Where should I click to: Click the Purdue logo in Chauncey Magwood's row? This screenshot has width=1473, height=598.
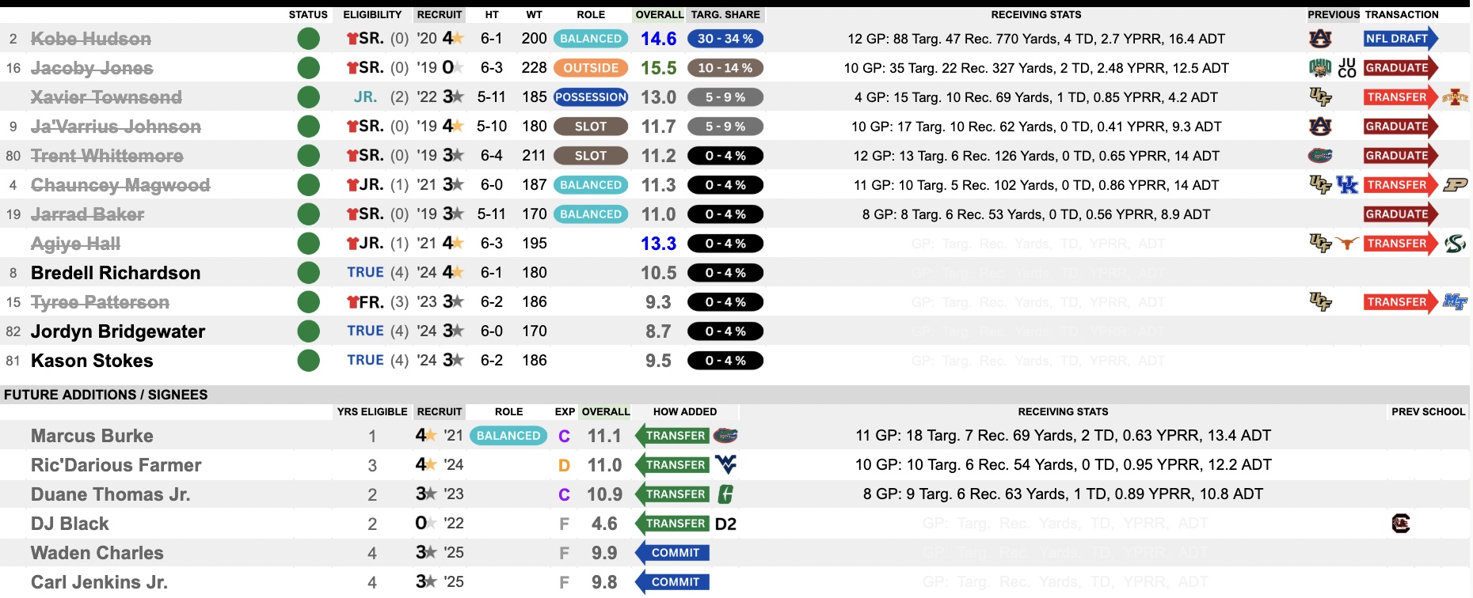click(x=1455, y=185)
